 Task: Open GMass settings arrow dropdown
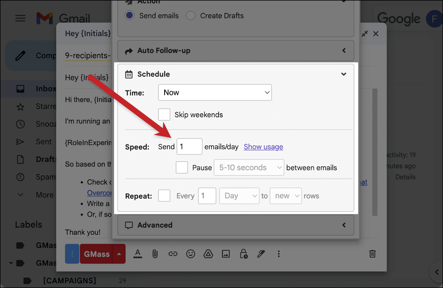119,254
